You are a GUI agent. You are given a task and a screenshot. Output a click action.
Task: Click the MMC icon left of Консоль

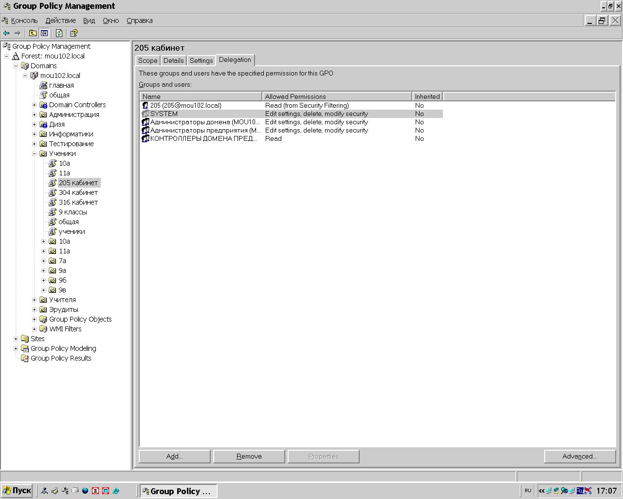[x=5, y=20]
